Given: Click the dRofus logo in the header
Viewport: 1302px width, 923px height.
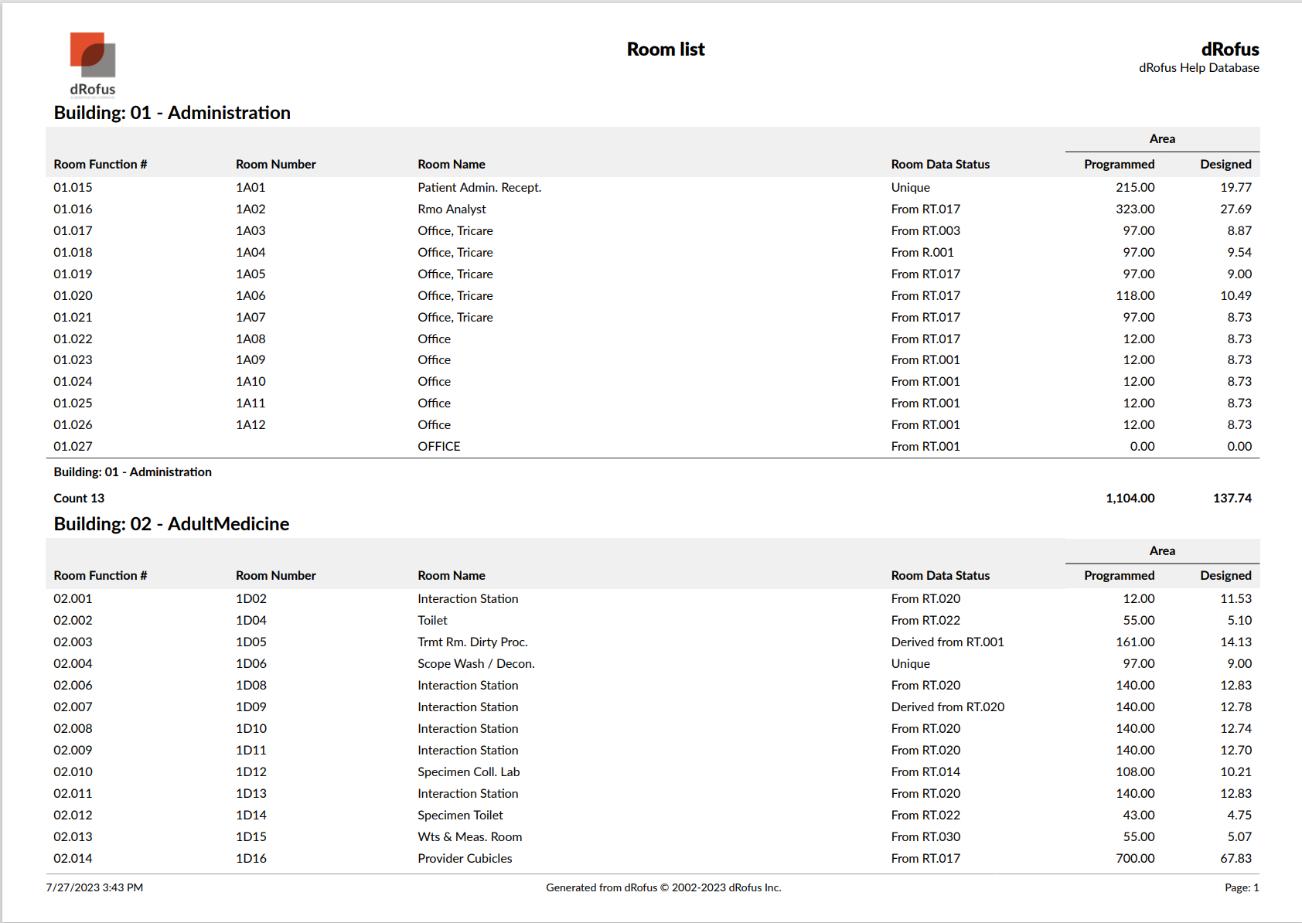Looking at the screenshot, I should pyautogui.click(x=93, y=63).
